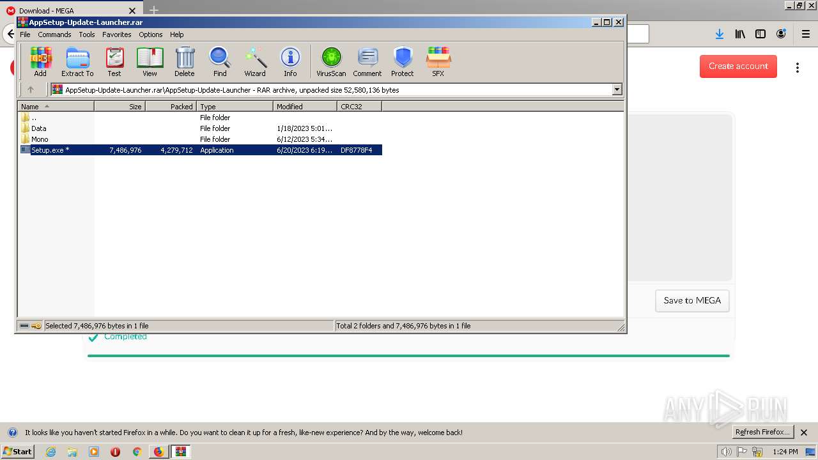
Task: Sort files by Name column header
Action: pyautogui.click(x=56, y=107)
